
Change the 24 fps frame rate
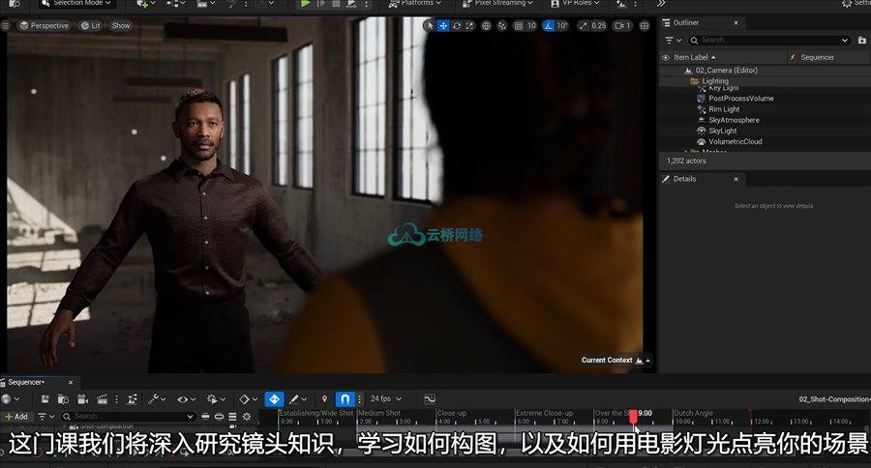pos(385,398)
